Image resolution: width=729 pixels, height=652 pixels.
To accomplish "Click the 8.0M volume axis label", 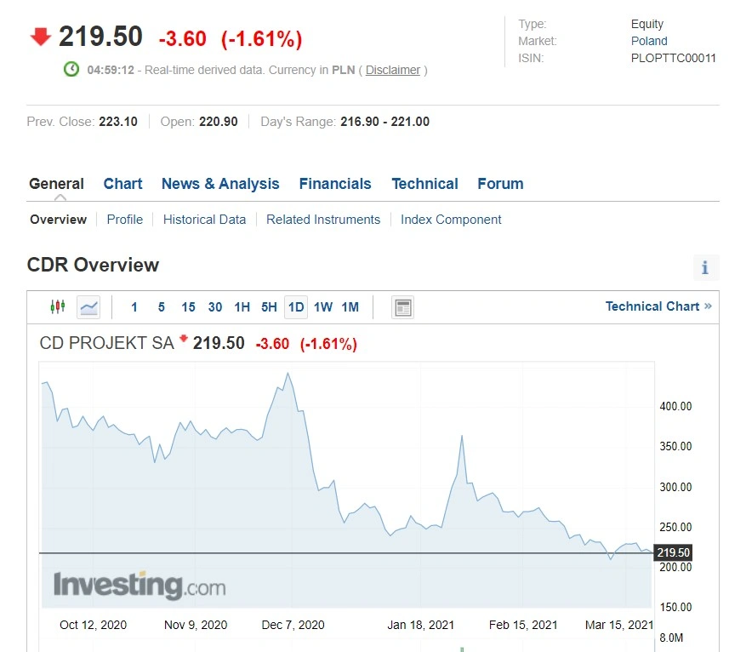I will (x=671, y=638).
